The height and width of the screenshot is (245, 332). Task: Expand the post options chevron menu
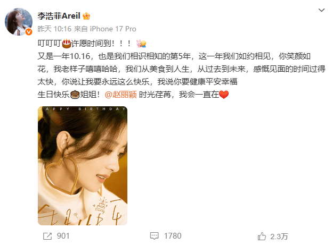pos(321,10)
